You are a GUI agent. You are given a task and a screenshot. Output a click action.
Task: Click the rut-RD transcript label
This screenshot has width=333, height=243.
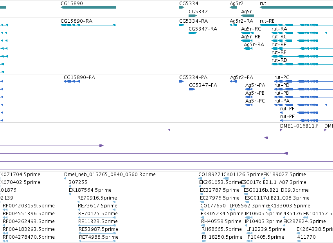279,60
